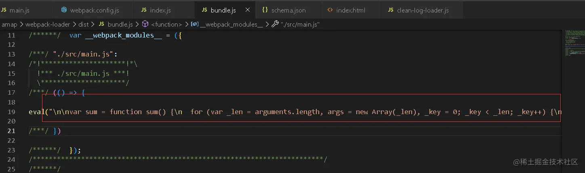Image resolution: width=585 pixels, height=173 pixels.
Task: Click the eval call on line 19
Action: click(37, 112)
